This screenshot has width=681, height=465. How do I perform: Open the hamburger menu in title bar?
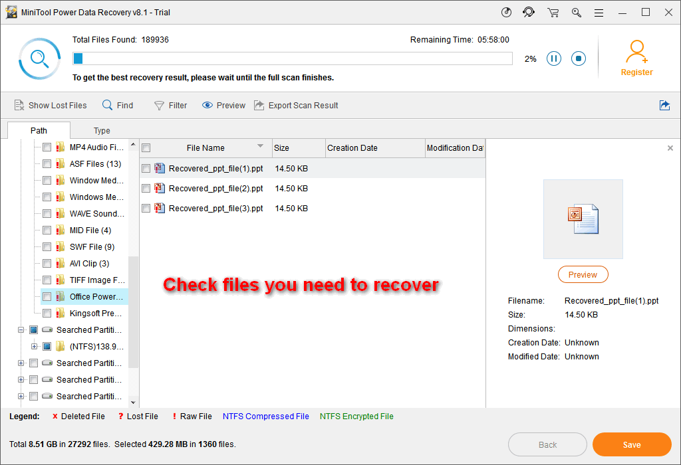[599, 13]
